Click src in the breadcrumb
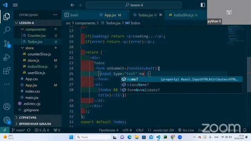The height and width of the screenshot is (141, 251). point(68,23)
